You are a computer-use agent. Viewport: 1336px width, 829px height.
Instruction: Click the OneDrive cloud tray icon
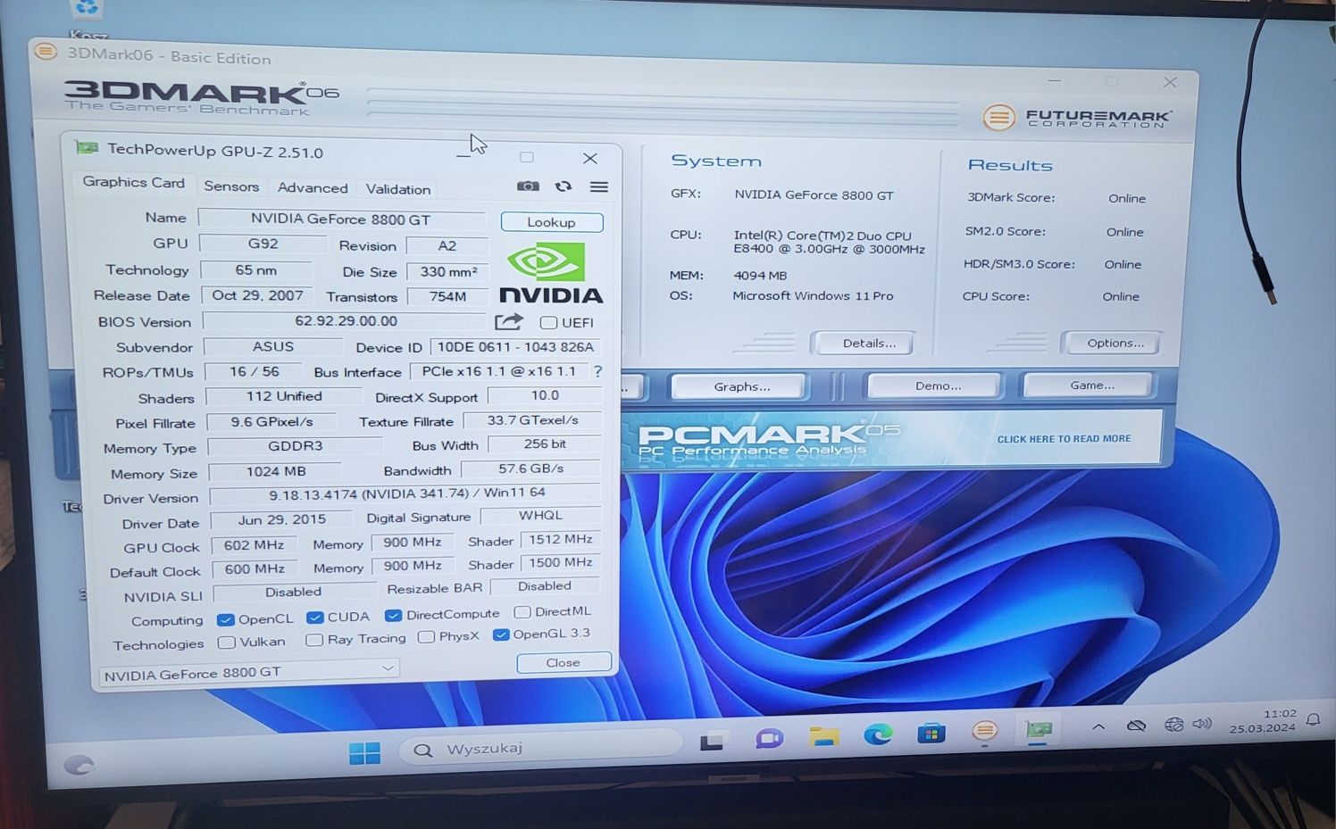coord(1136,725)
